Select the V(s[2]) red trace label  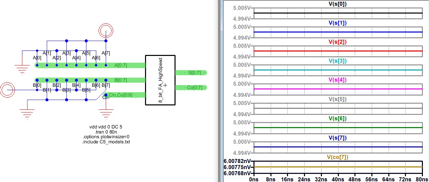pyautogui.click(x=338, y=42)
